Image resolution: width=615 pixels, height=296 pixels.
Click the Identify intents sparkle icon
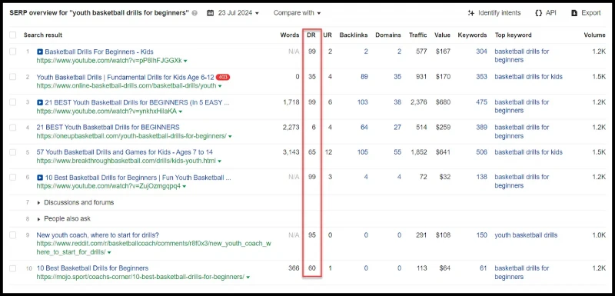pyautogui.click(x=471, y=13)
